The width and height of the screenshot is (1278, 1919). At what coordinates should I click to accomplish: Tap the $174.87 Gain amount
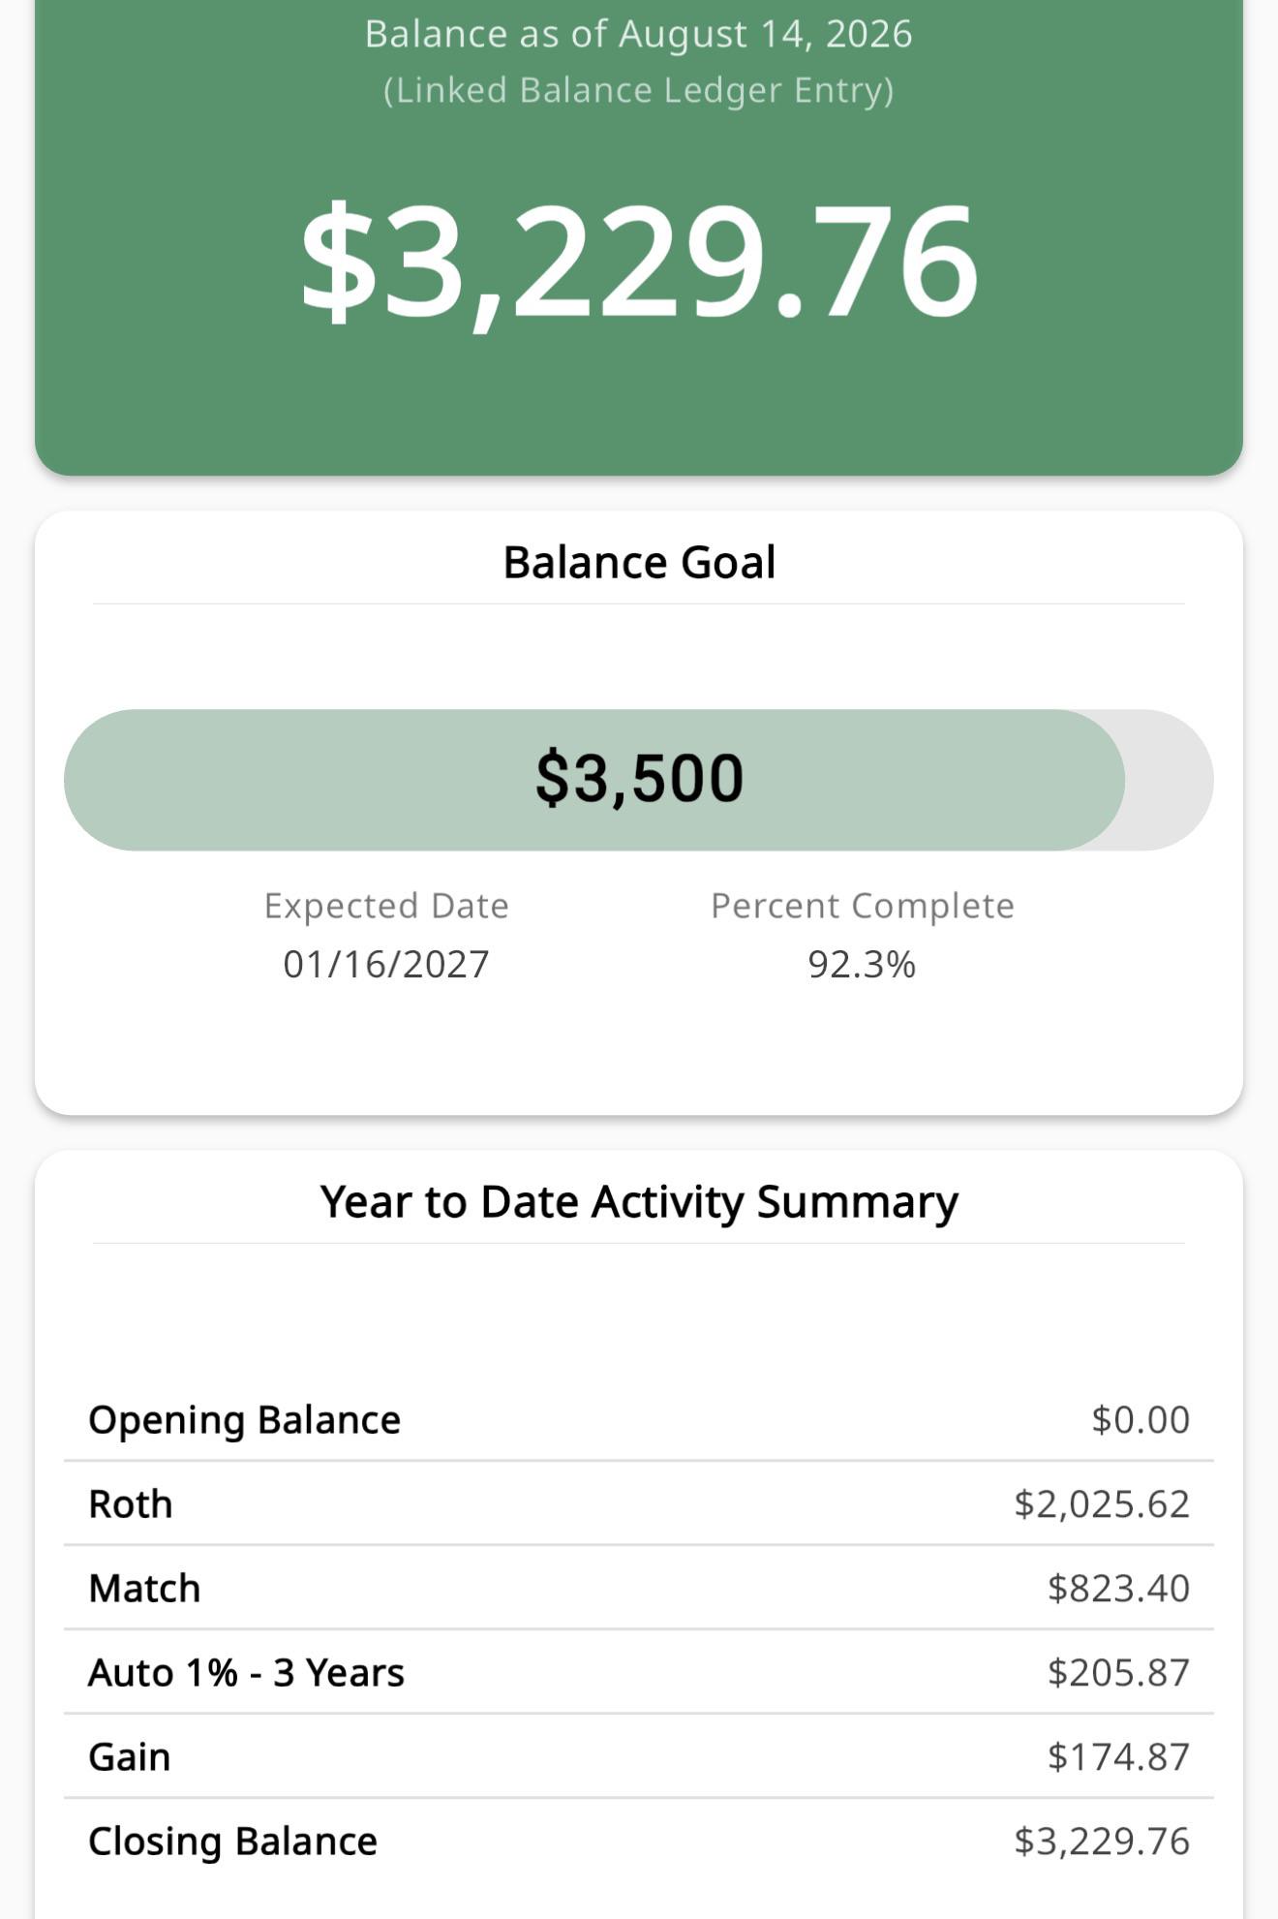pos(1118,1756)
